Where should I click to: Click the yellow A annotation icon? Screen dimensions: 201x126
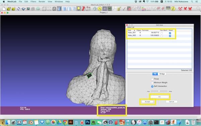(100, 9)
